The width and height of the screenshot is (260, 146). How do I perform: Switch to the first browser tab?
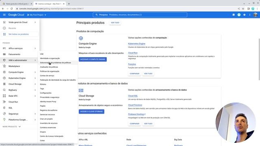coord(17,4)
